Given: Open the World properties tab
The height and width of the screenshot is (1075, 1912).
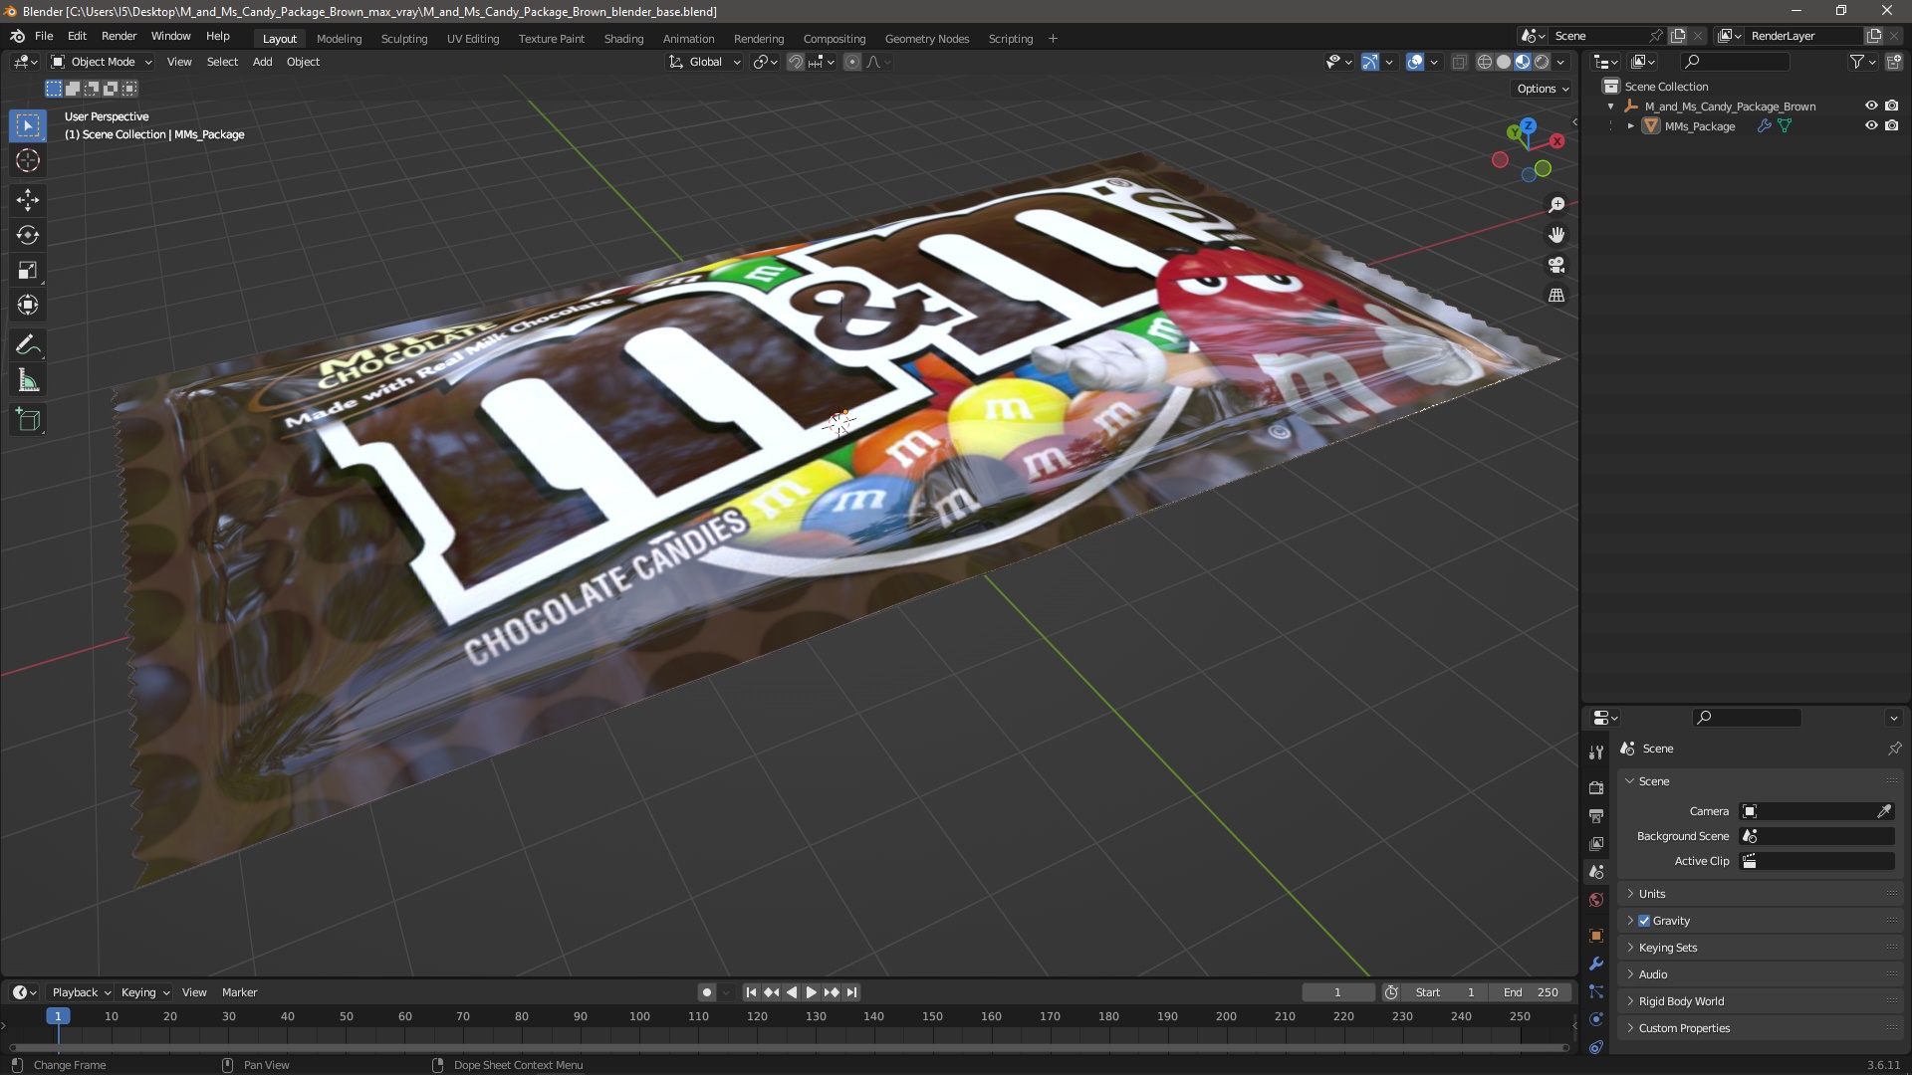Looking at the screenshot, I should (x=1596, y=900).
